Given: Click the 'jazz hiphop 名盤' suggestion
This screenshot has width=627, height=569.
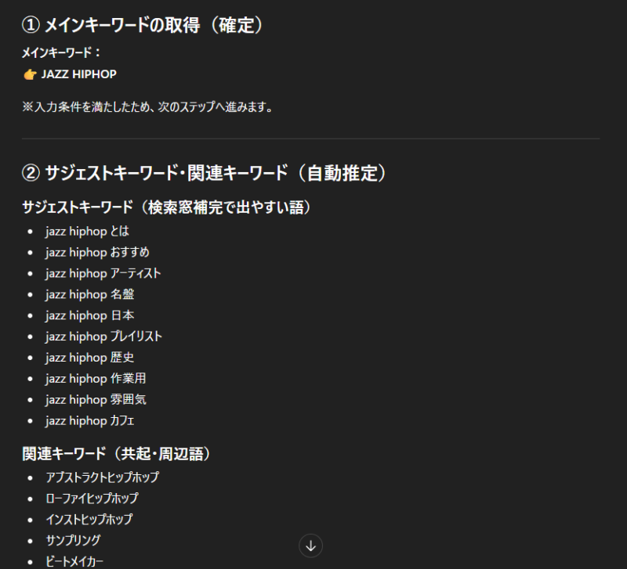Looking at the screenshot, I should point(89,294).
